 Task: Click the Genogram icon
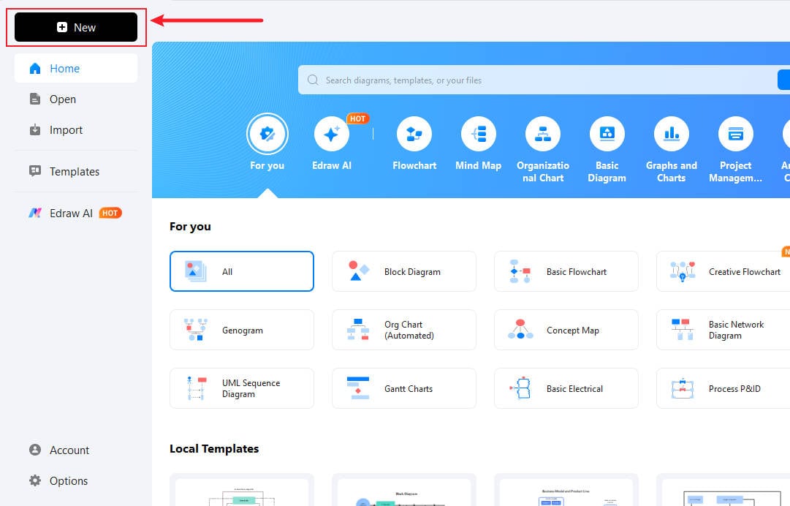(x=195, y=330)
